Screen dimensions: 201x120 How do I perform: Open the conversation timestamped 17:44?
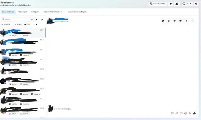[23, 52]
